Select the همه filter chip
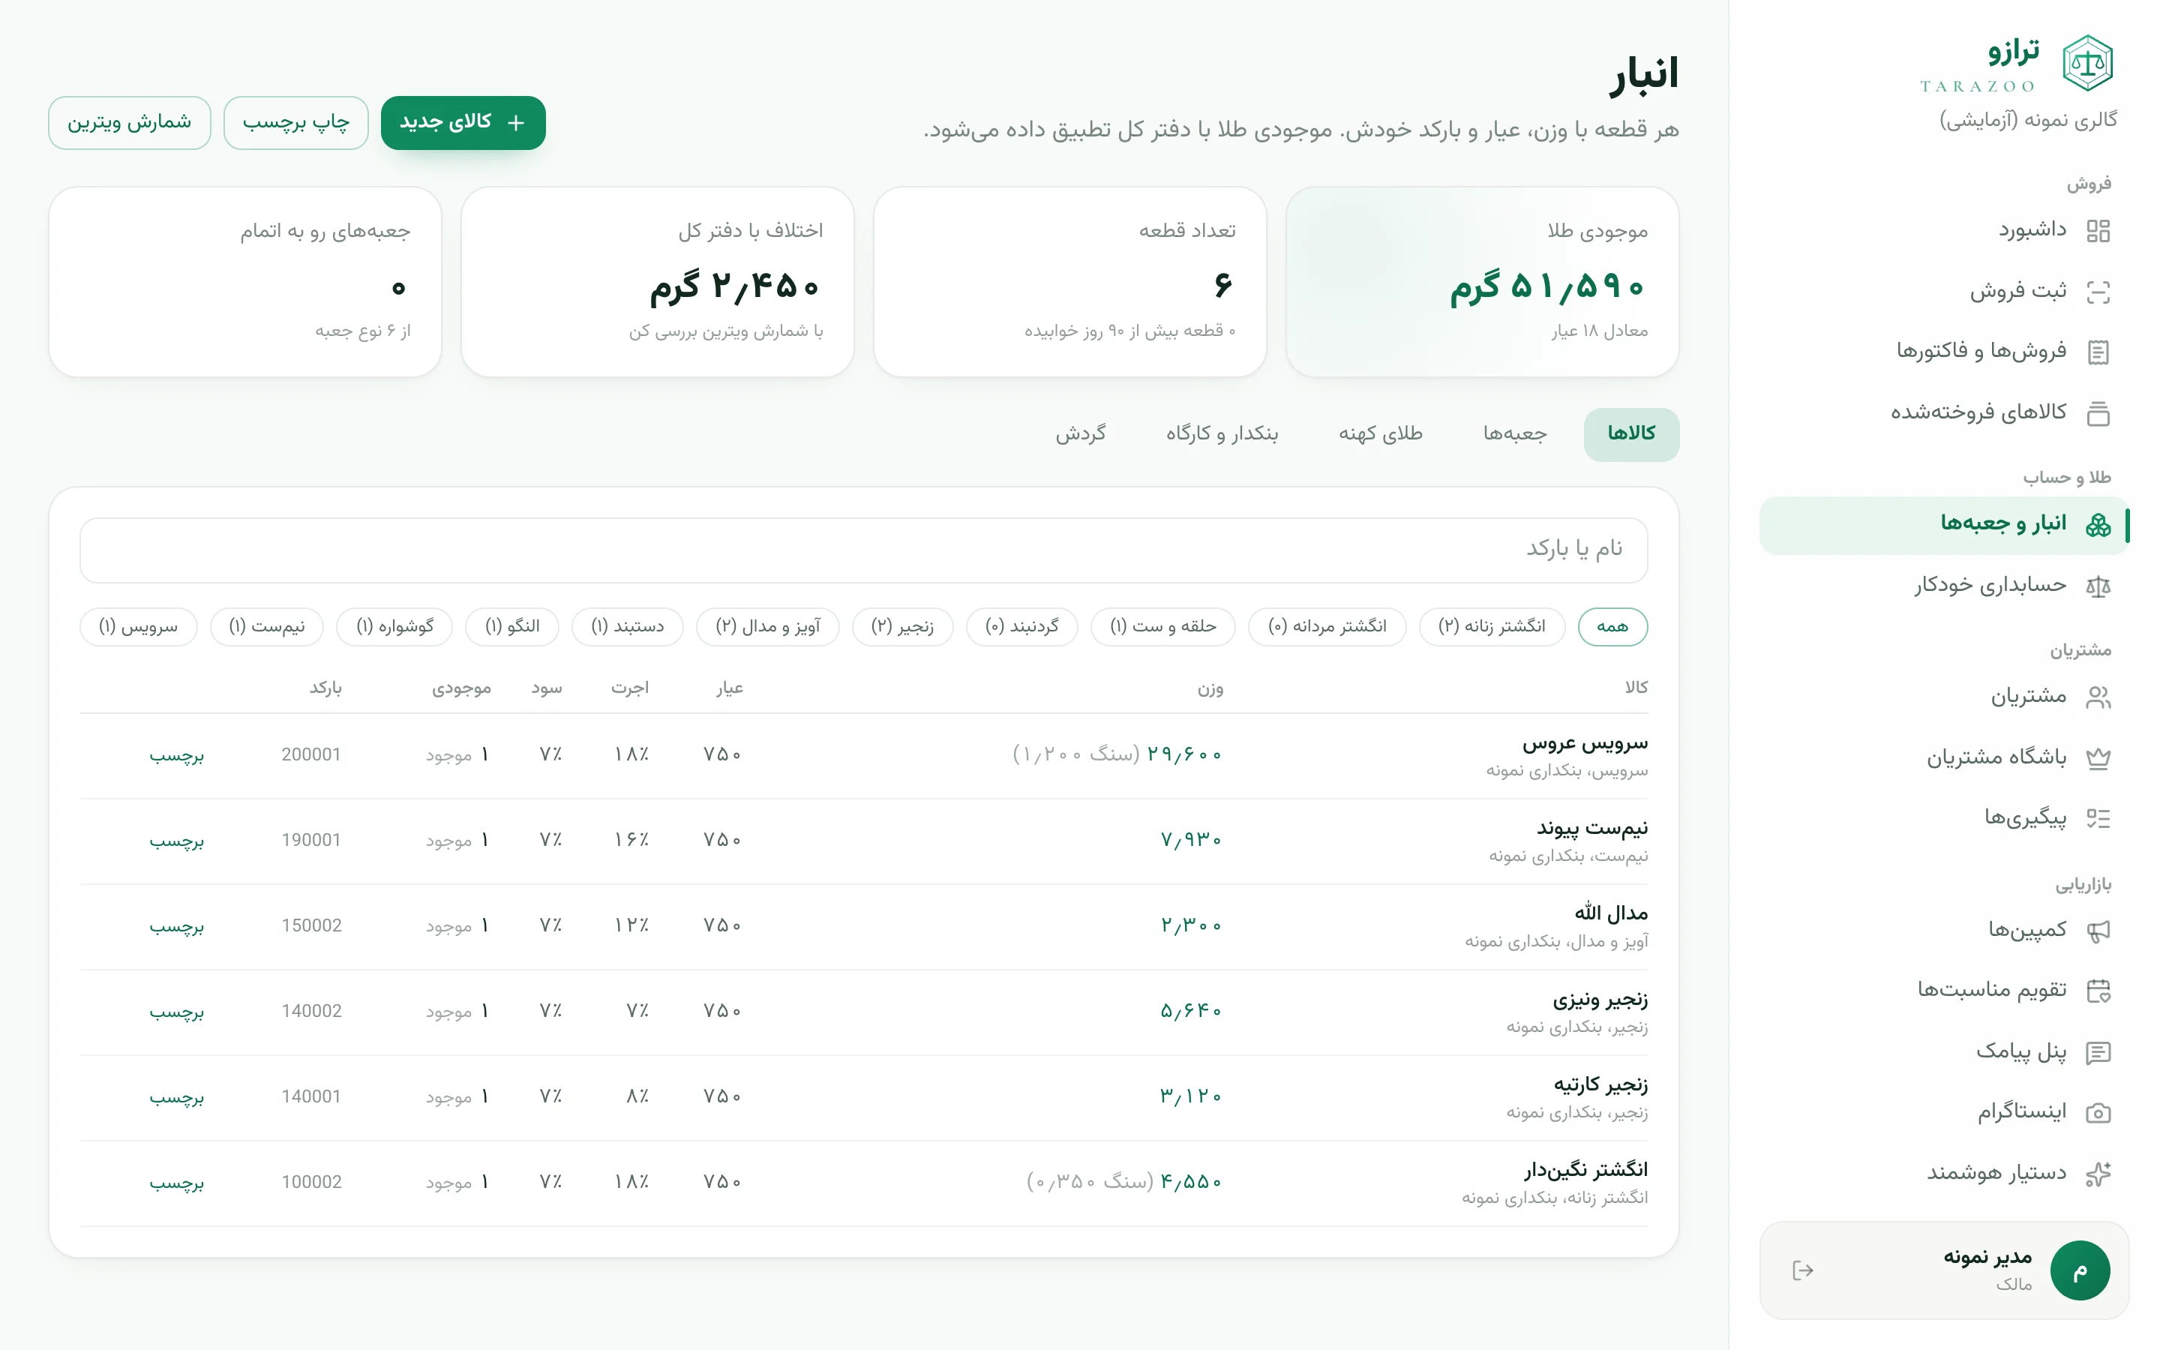Image resolution: width=2160 pixels, height=1350 pixels. pyautogui.click(x=1612, y=627)
